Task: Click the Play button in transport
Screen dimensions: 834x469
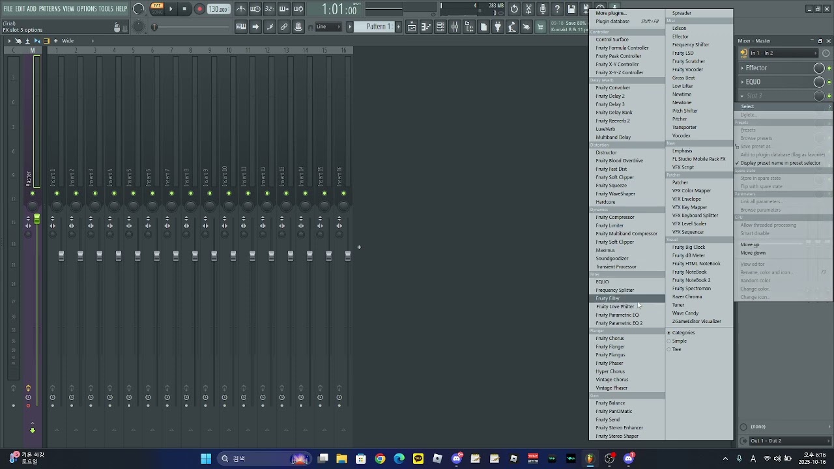Action: (x=171, y=9)
